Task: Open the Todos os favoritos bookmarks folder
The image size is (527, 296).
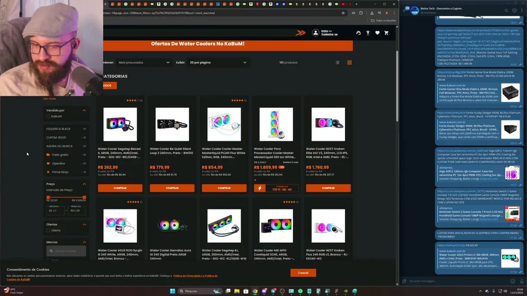Action: pos(383,21)
